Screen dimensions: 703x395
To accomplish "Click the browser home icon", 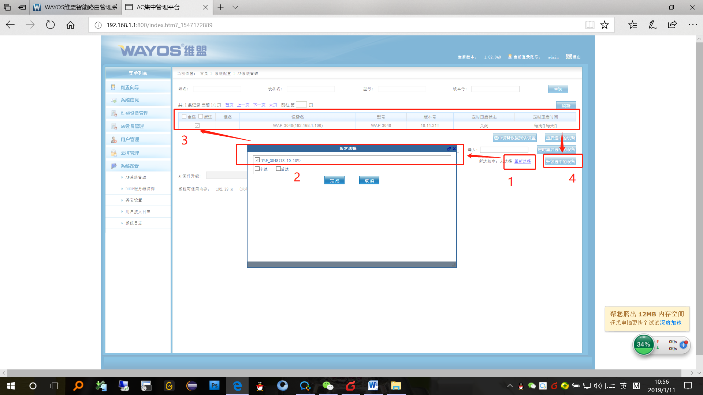I will tap(70, 25).
